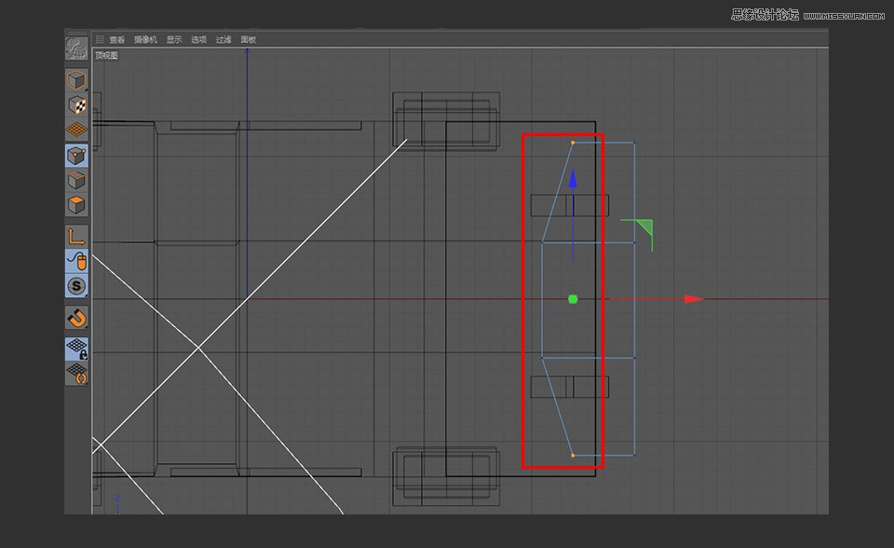894x548 pixels.
Task: Select the Make Editable cube icon
Action: (76, 79)
